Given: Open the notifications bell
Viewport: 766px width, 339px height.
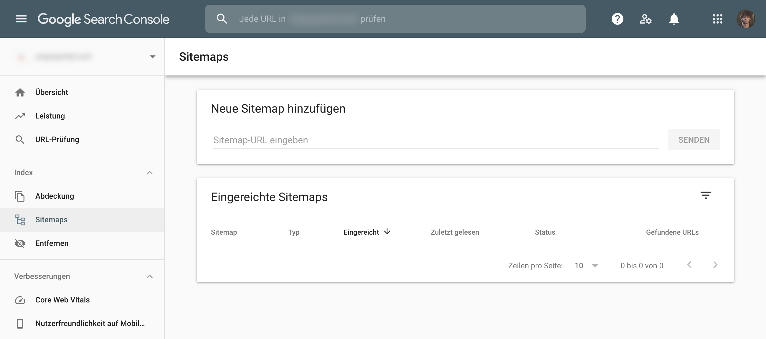Looking at the screenshot, I should tap(674, 19).
